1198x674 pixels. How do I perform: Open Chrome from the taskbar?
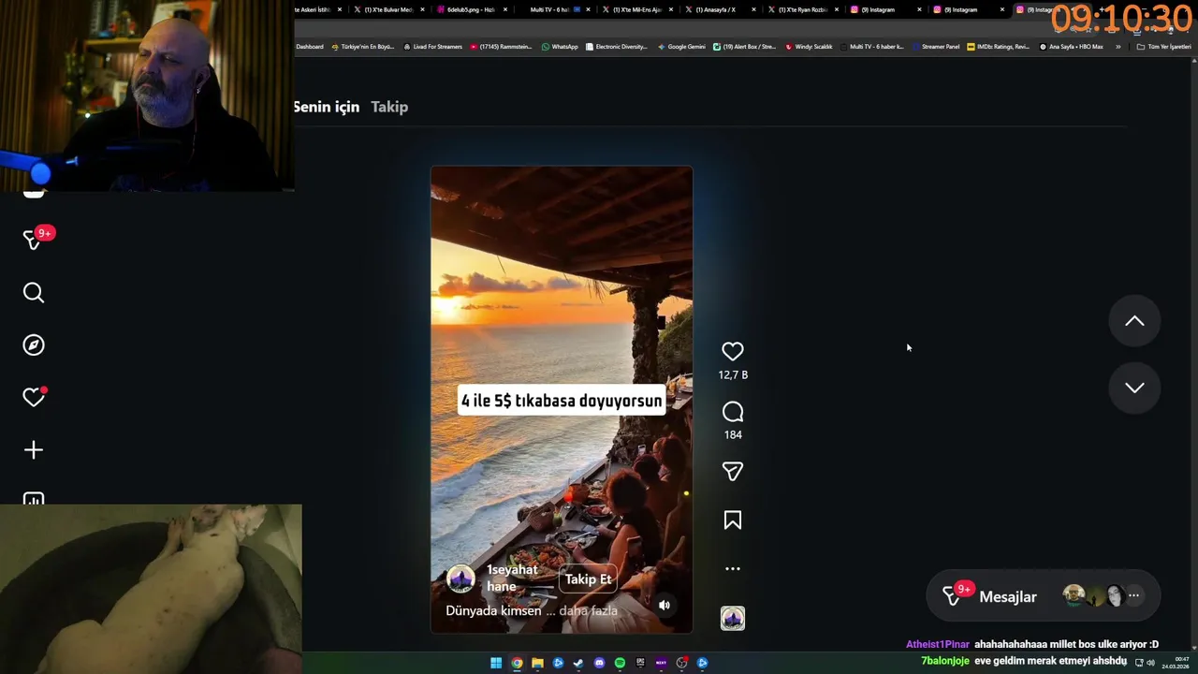[517, 663]
